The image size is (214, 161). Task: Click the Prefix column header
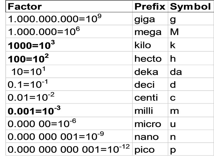[x=150, y=6]
